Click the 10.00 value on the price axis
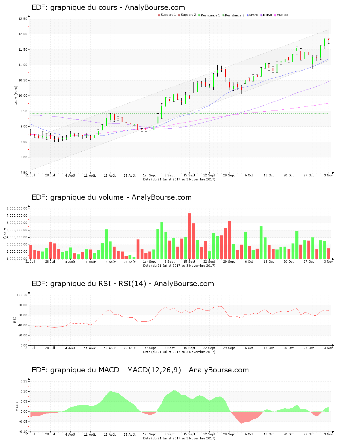Viewport: 345px width, 446px height. tap(23, 96)
